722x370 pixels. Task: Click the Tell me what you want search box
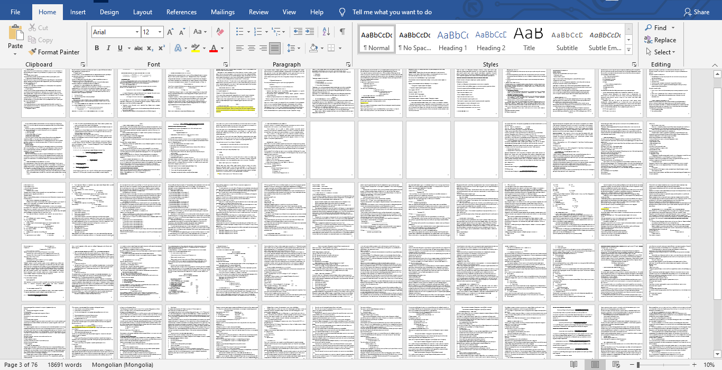392,12
